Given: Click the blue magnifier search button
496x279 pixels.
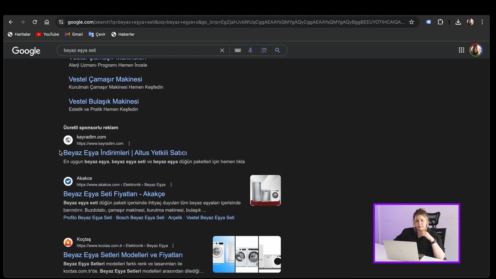Looking at the screenshot, I should [277, 50].
